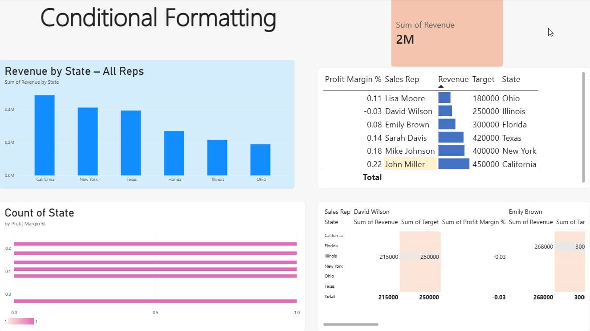Viewport: 590px width, 331px height.
Task: Sort table by Sales Rep column header
Action: (402, 79)
